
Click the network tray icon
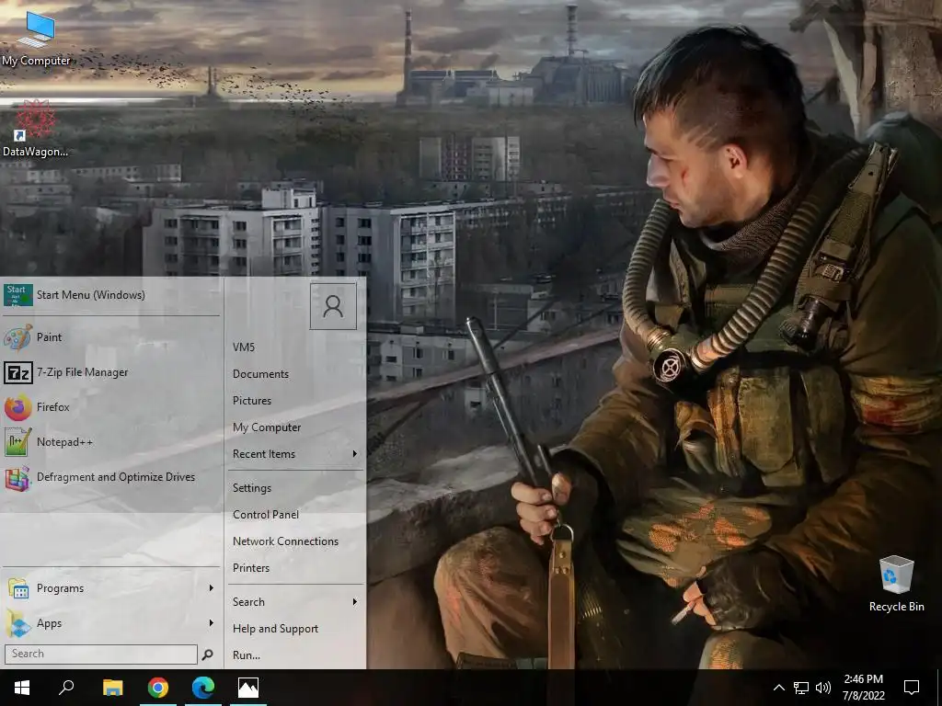[800, 688]
